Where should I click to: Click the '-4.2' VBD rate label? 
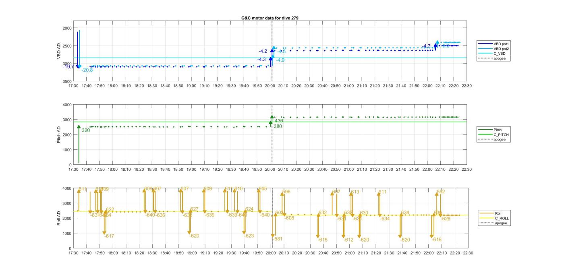[x=263, y=51]
